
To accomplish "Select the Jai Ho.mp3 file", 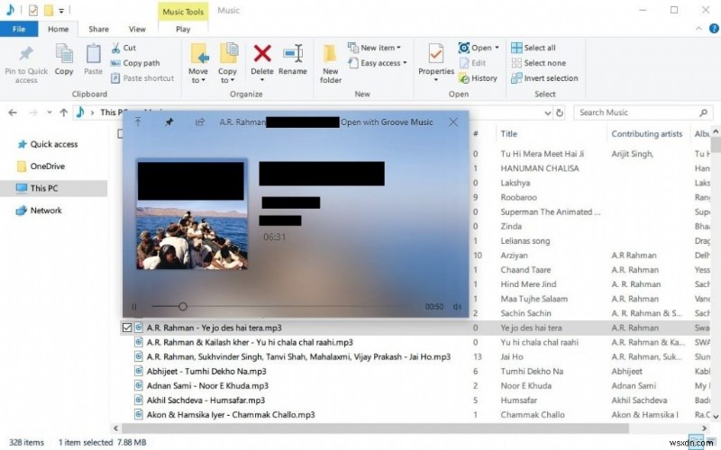I will [x=298, y=356].
